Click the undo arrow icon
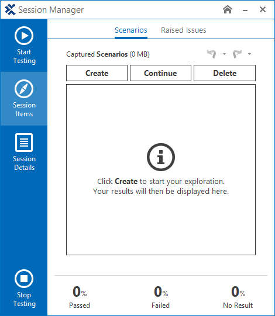Screen dimensions: 275x316 (x=212, y=54)
